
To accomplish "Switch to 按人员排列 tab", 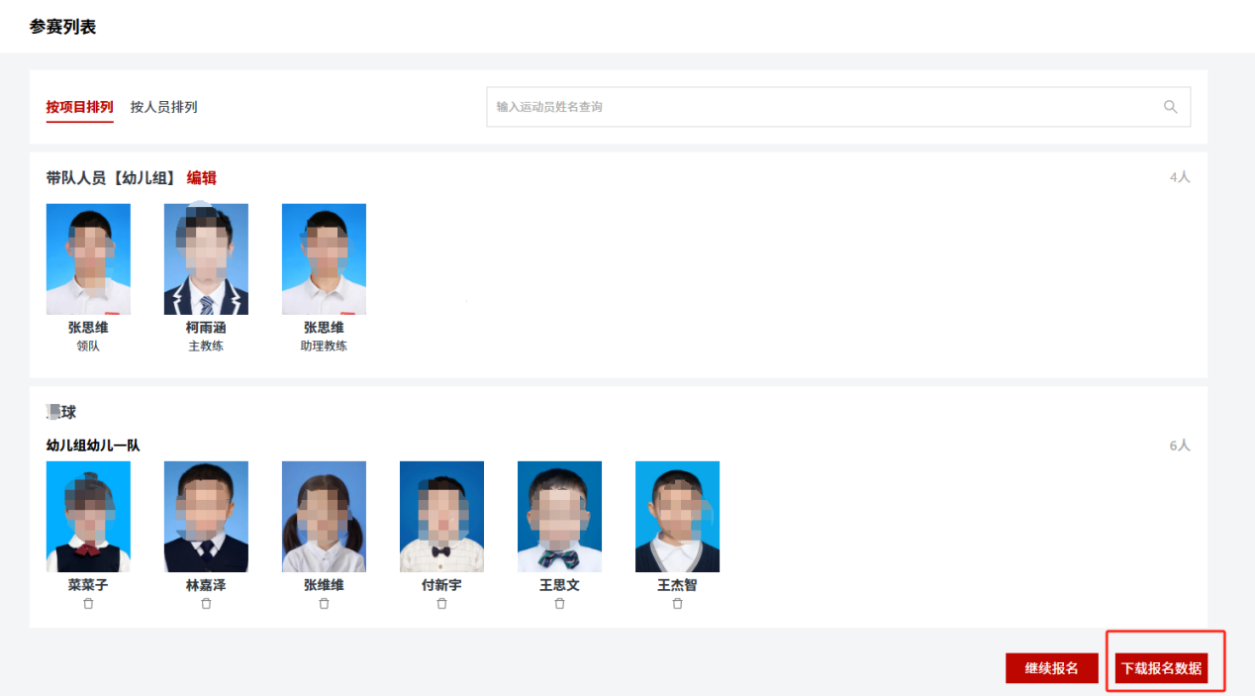I will coord(164,107).
